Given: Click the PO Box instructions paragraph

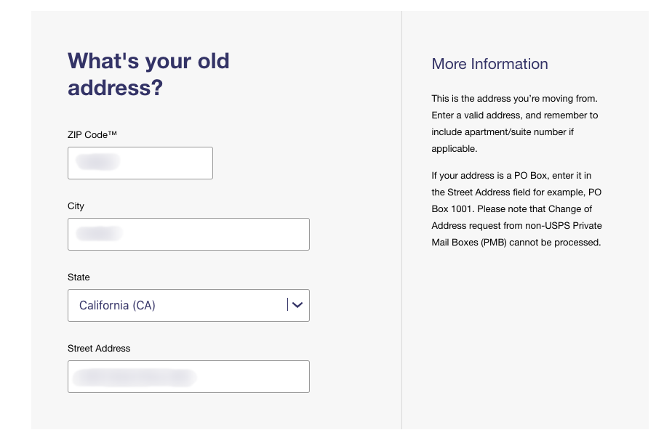Looking at the screenshot, I should pyautogui.click(x=516, y=209).
